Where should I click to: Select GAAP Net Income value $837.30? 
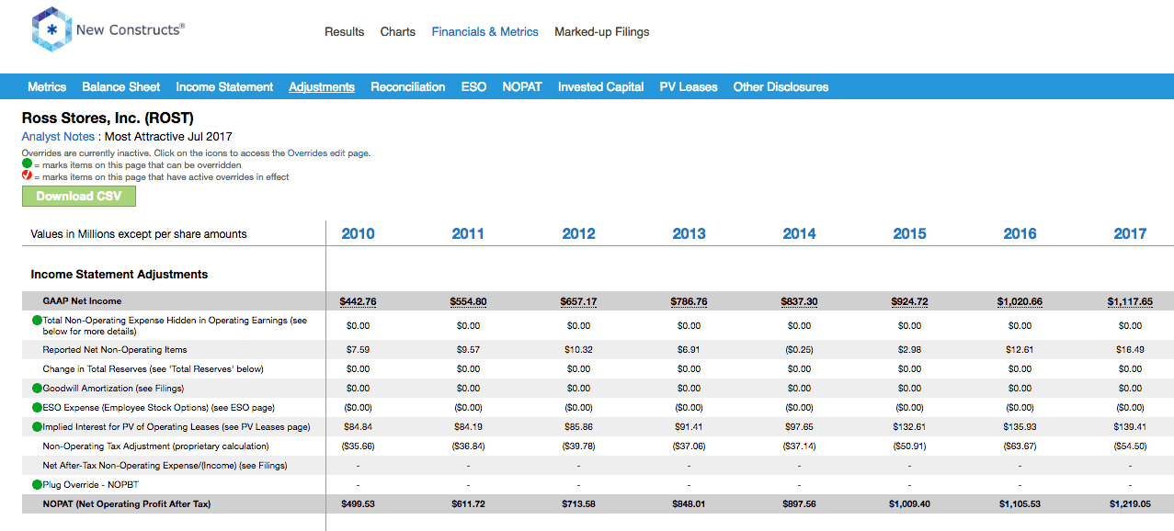point(799,301)
